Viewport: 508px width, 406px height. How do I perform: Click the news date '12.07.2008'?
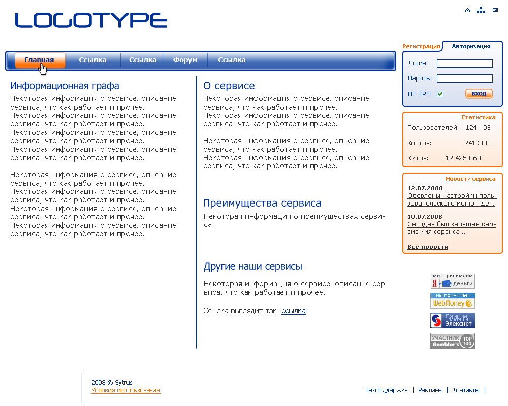coord(425,188)
